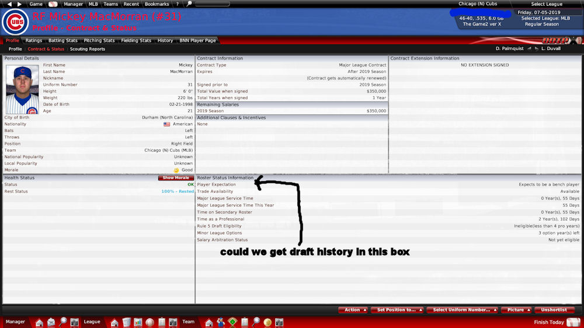Click 'Expects to be a bench player' text
The height and width of the screenshot is (328, 584).
click(549, 184)
